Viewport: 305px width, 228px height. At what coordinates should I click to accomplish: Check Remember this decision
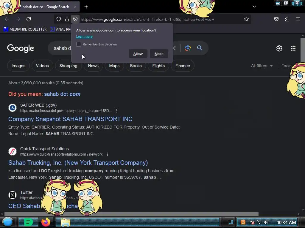coord(79,44)
